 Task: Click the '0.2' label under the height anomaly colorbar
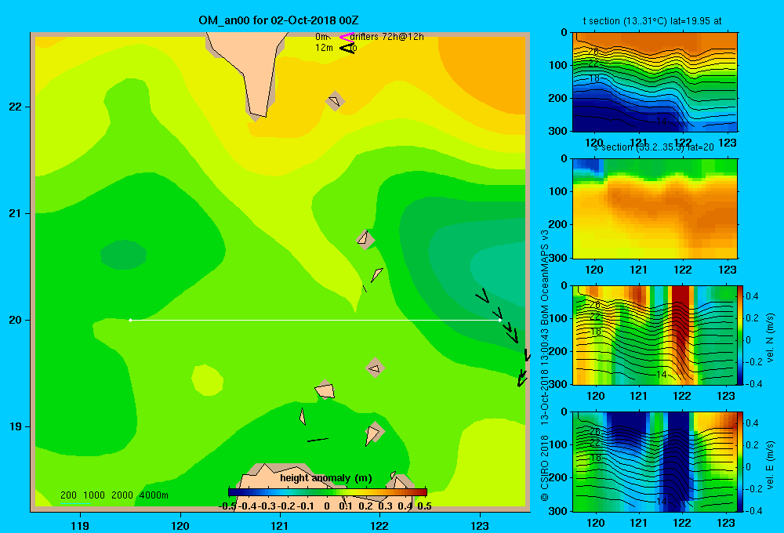[x=365, y=506]
